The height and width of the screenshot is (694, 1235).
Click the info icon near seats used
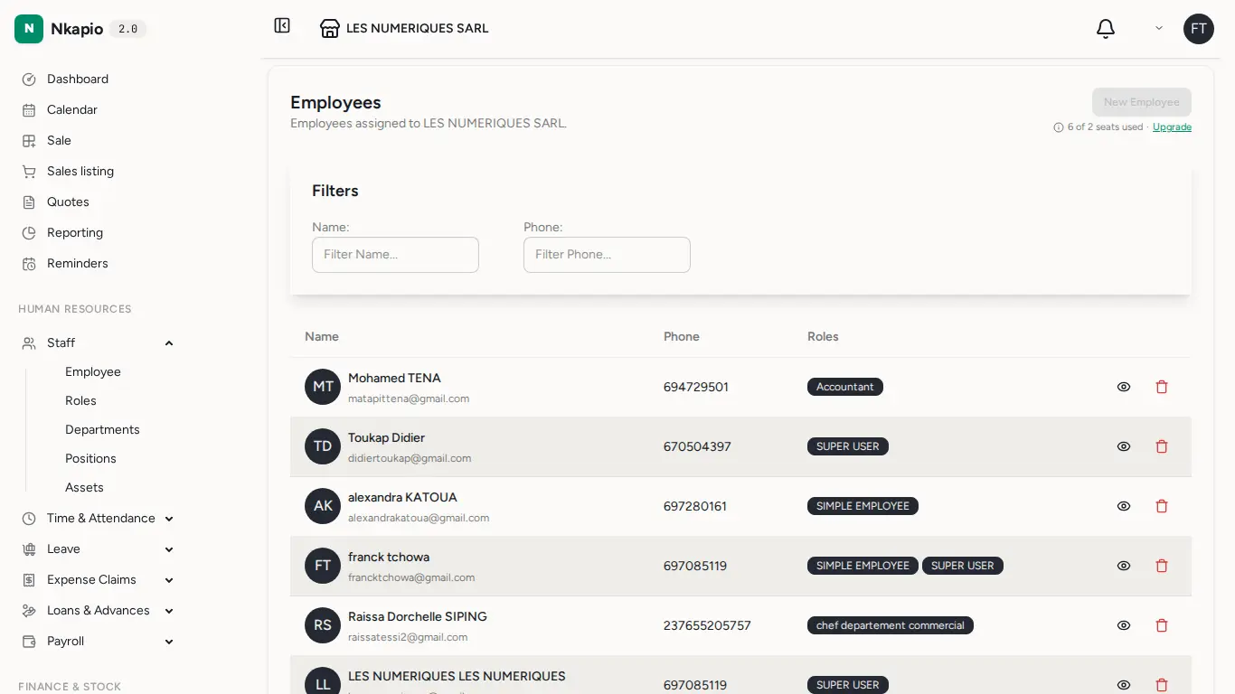click(1059, 127)
